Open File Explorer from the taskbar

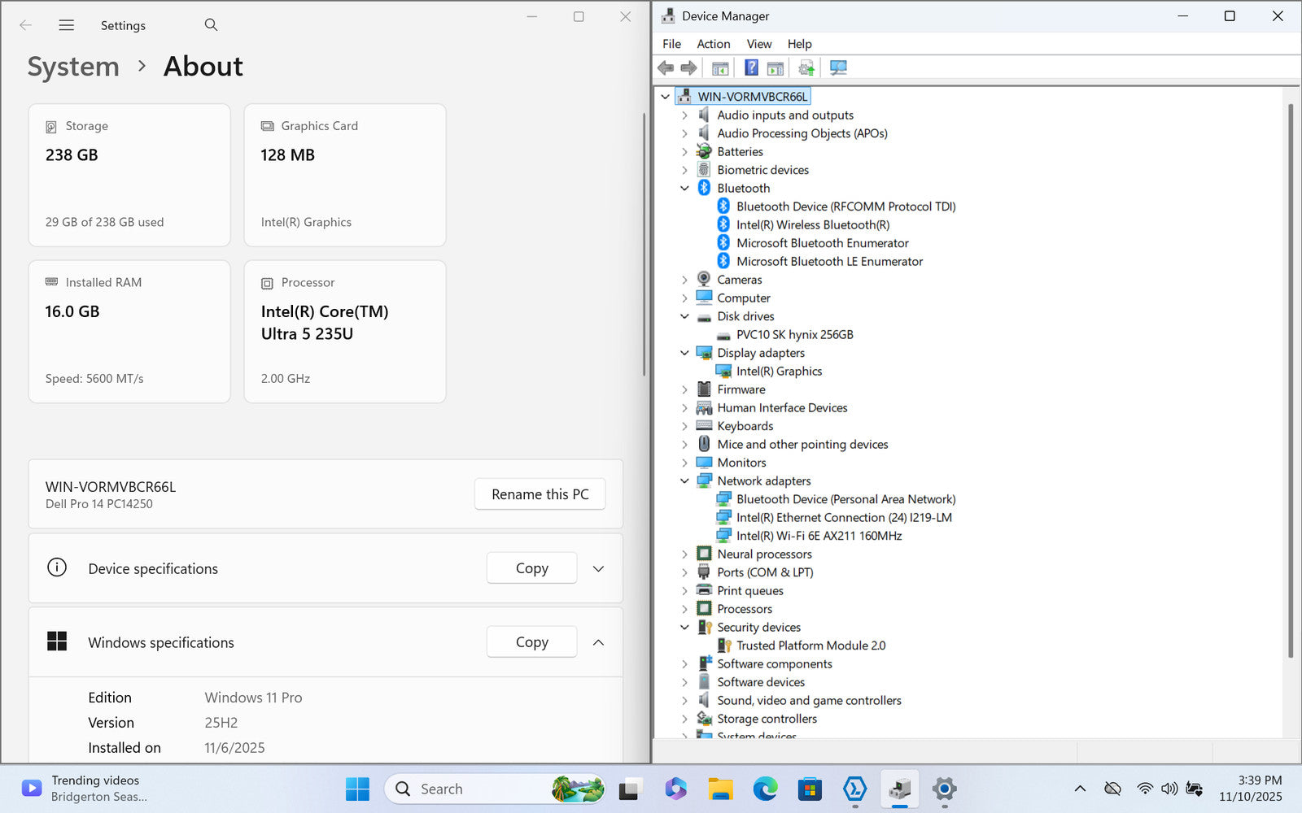pyautogui.click(x=720, y=789)
